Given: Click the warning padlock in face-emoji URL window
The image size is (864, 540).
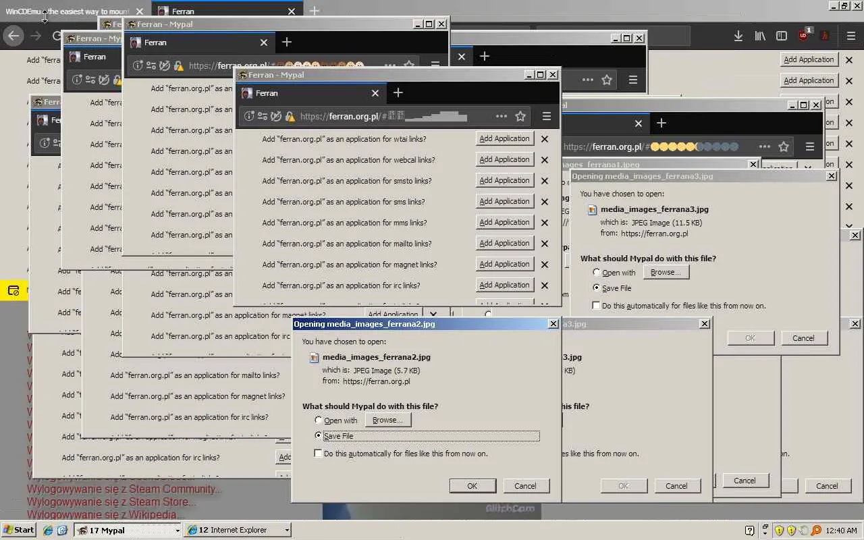Looking at the screenshot, I should (x=179, y=65).
